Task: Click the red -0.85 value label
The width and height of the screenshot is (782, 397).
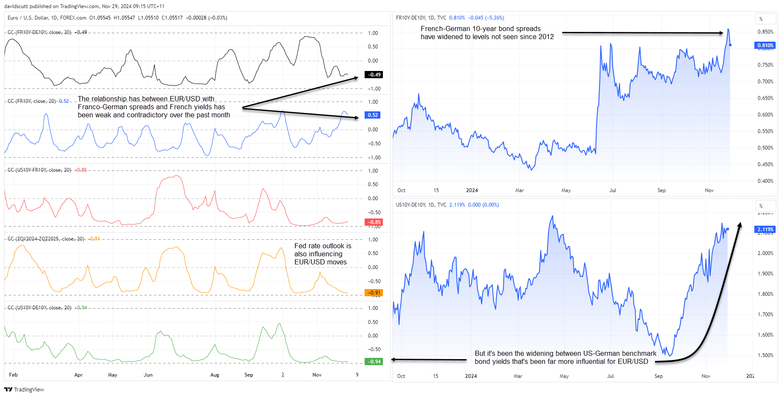Action: coord(374,222)
